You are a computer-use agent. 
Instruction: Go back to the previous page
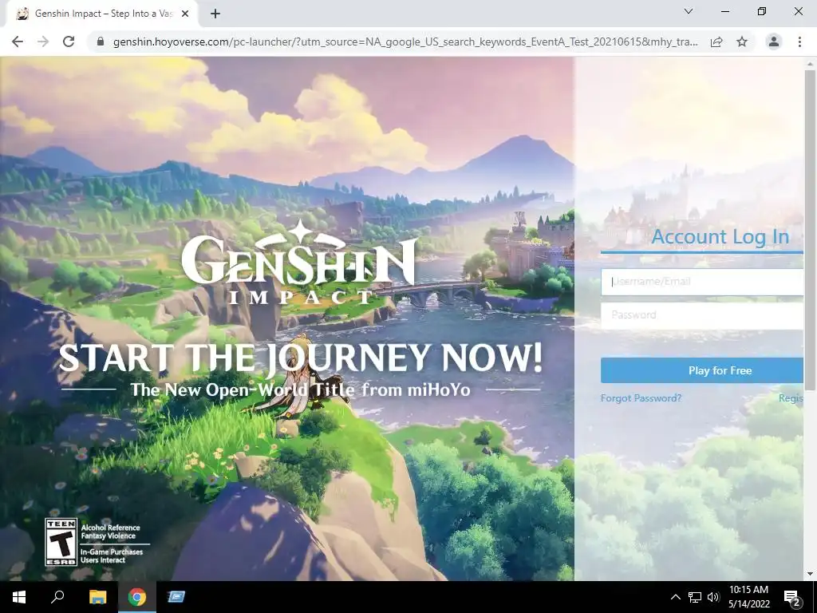point(18,42)
